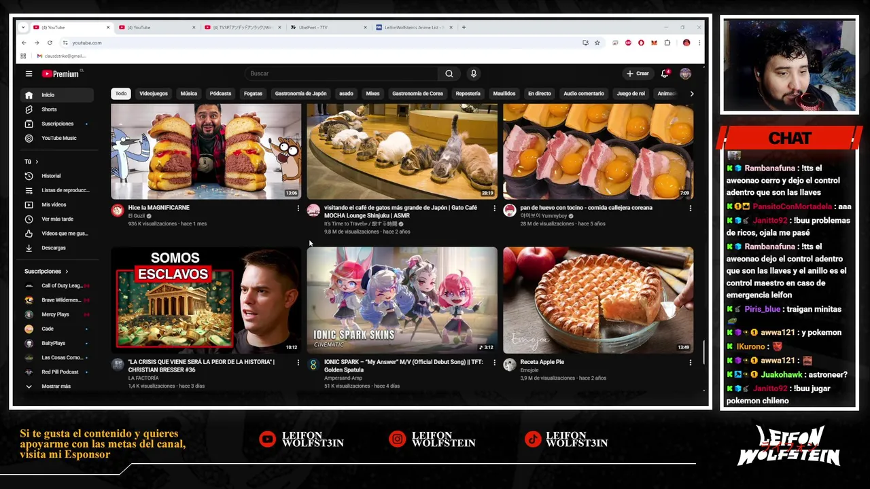The width and height of the screenshot is (870, 489).
Task: Expand the Suscripciones section heading
Action: pos(46,271)
